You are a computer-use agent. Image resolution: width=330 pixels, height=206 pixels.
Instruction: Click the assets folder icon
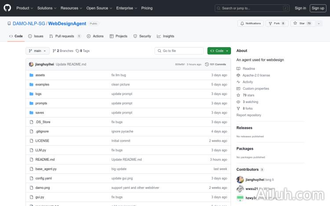pos(31,75)
